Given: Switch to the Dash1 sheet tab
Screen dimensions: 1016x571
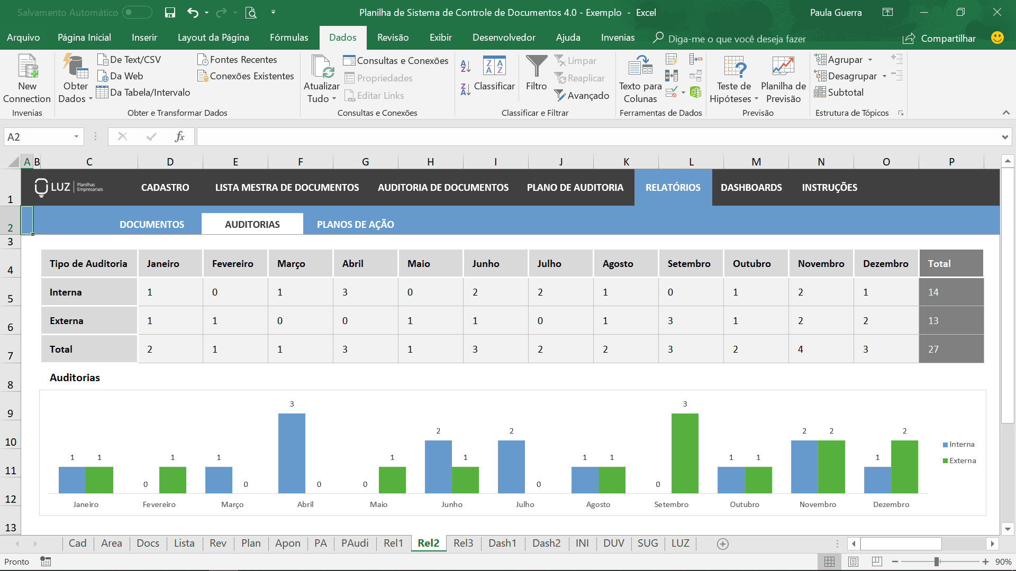Looking at the screenshot, I should click(502, 543).
